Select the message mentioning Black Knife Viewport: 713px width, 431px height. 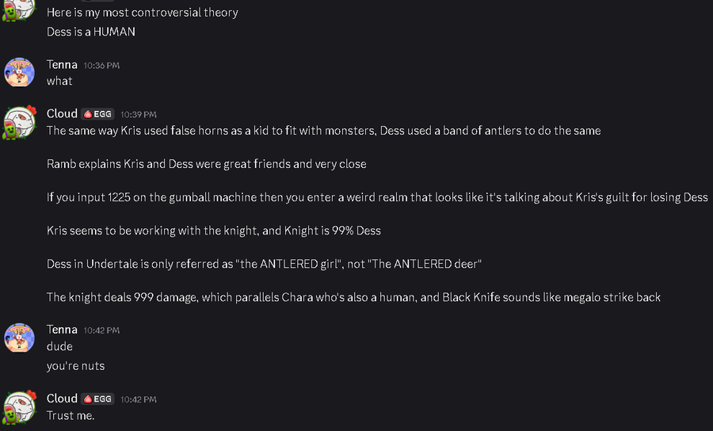click(353, 297)
